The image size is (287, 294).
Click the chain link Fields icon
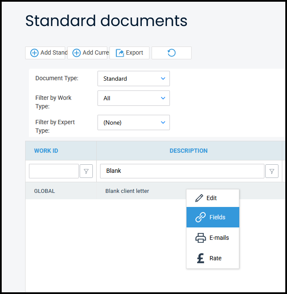pos(200,218)
